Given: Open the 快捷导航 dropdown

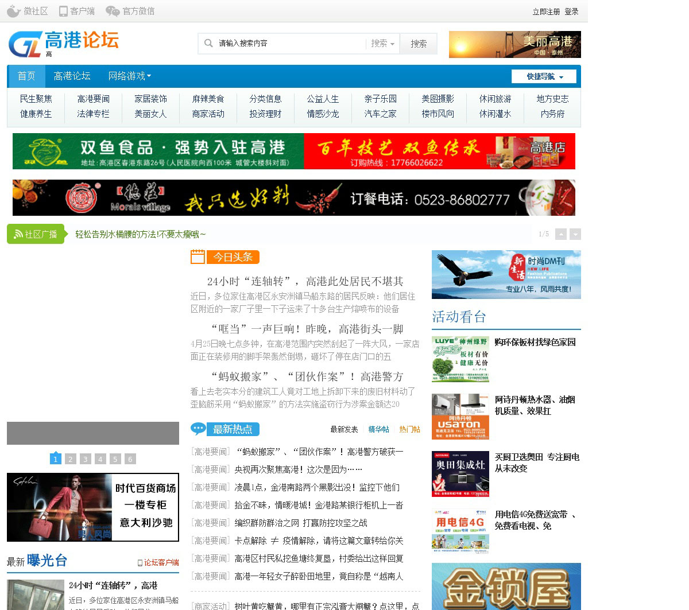Looking at the screenshot, I should tap(545, 76).
